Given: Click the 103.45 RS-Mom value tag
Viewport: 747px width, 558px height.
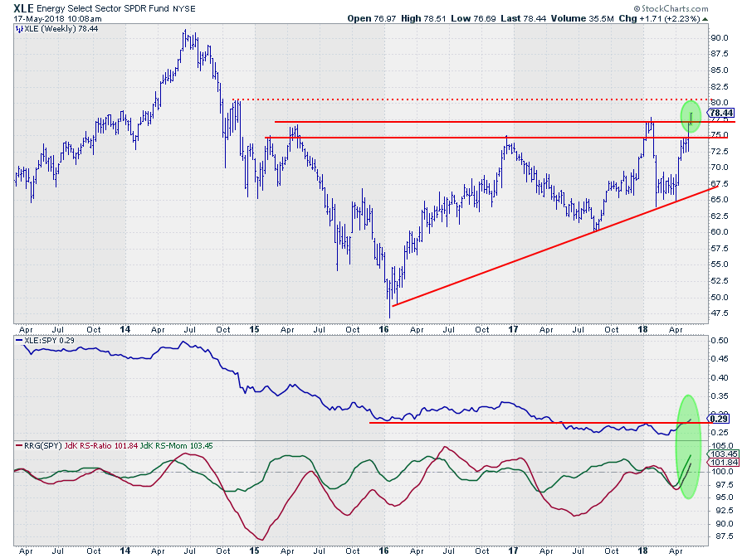Looking at the screenshot, I should (724, 454).
